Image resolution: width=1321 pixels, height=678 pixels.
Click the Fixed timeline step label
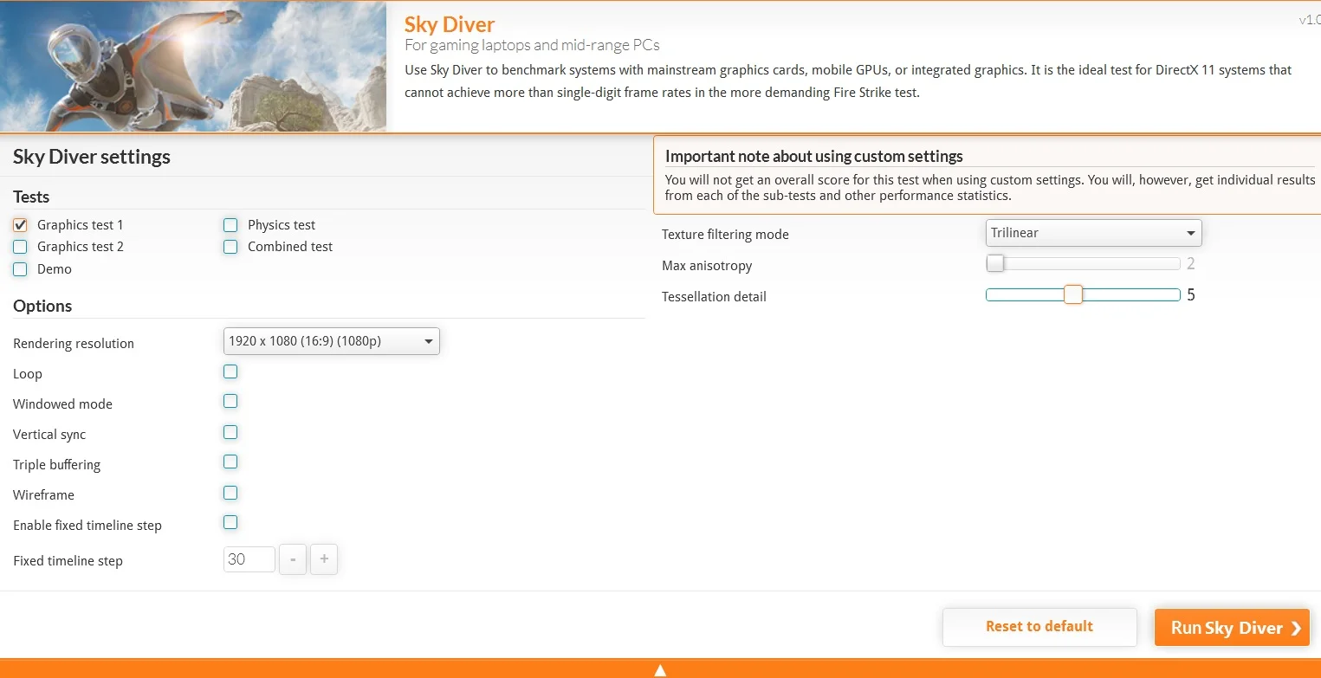pos(68,561)
